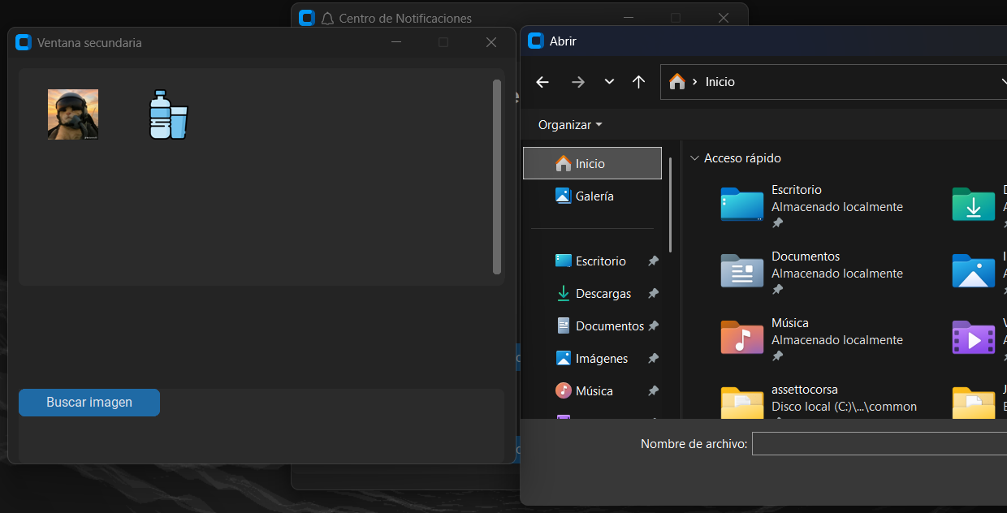The height and width of the screenshot is (513, 1007).
Task: Go back using the left arrow
Action: 542,82
